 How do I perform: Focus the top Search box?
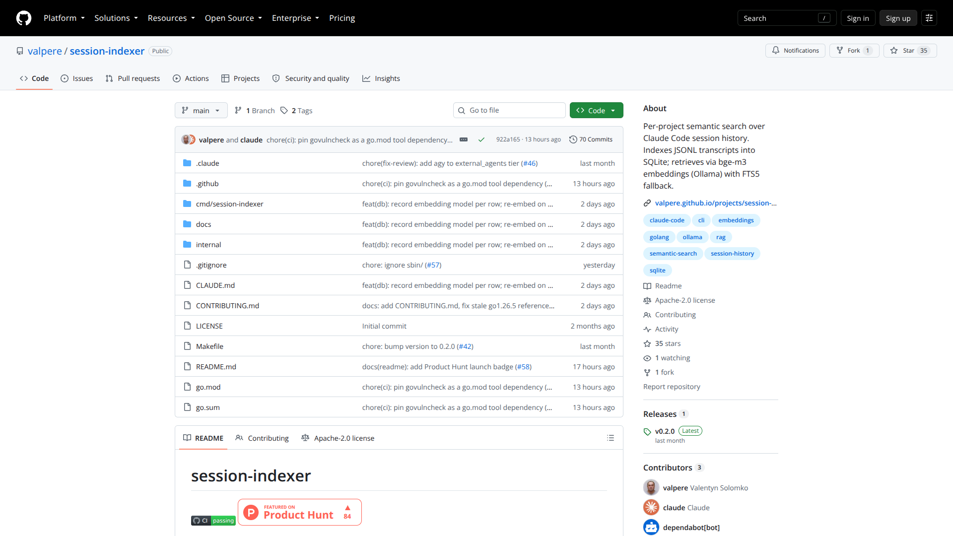787,18
